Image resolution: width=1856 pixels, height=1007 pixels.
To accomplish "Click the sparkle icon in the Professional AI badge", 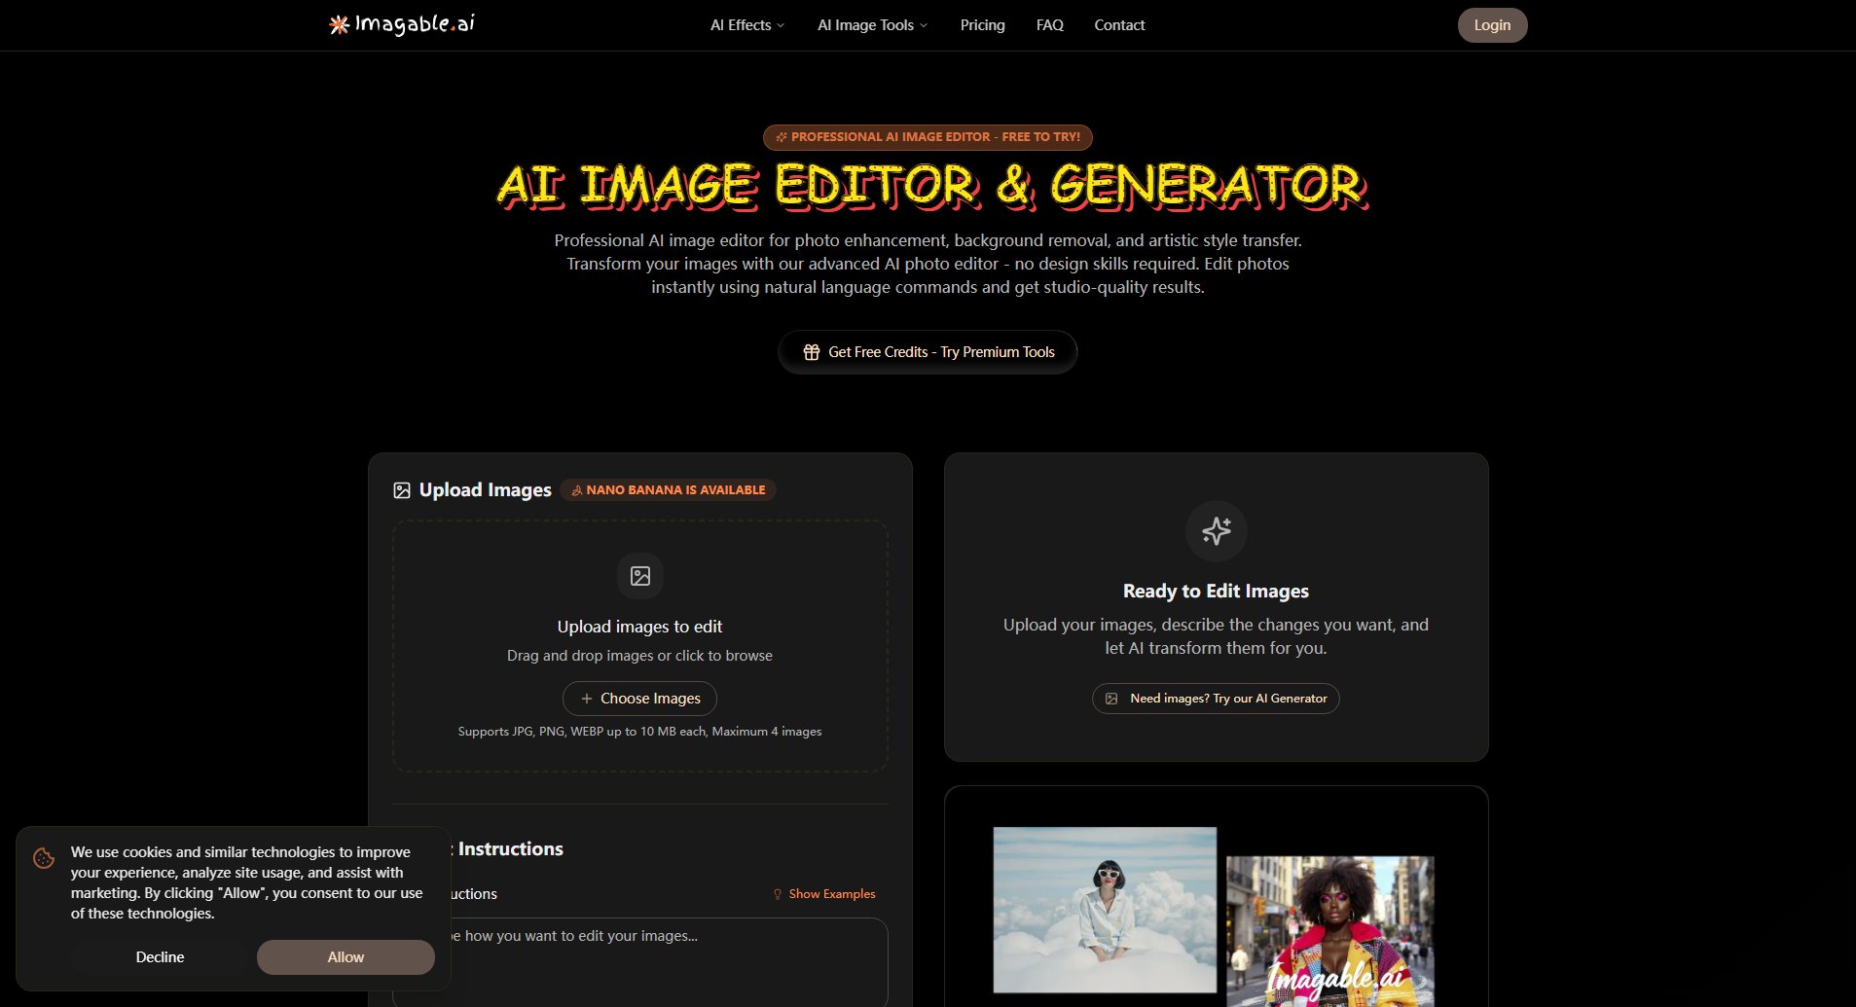I will click(782, 137).
